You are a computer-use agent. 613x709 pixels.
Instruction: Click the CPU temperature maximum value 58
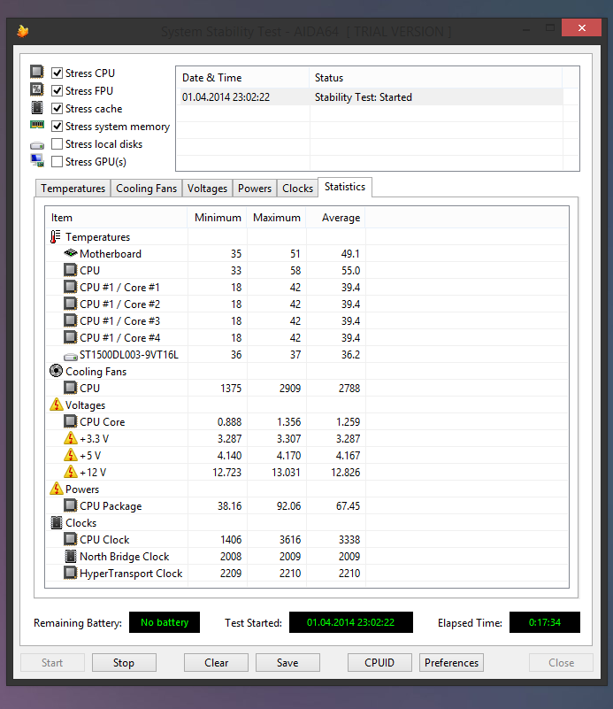[295, 270]
